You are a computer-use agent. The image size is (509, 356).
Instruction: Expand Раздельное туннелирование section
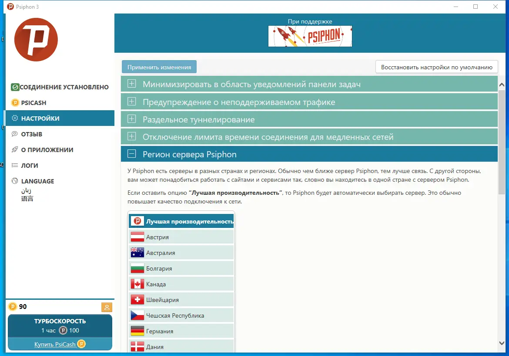[309, 120]
